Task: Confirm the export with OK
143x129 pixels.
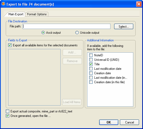Action: pyautogui.click(x=109, y=122)
